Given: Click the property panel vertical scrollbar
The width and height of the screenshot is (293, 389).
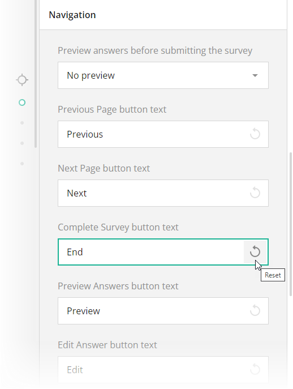Looking at the screenshot, I should [291, 224].
